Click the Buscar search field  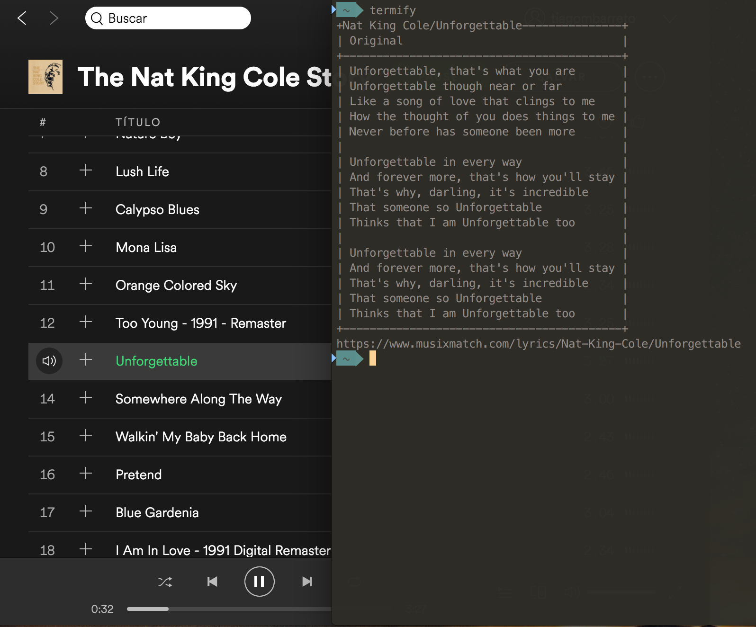pyautogui.click(x=168, y=18)
